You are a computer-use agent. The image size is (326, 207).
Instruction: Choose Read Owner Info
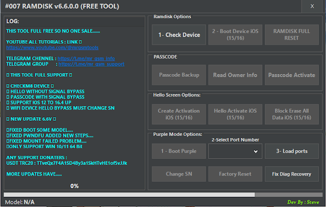[x=235, y=75]
